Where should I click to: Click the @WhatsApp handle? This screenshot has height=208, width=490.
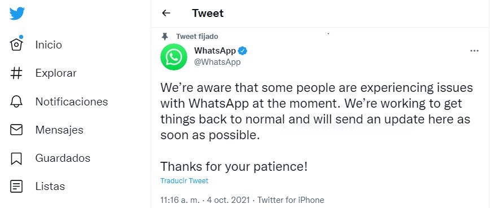tap(217, 62)
